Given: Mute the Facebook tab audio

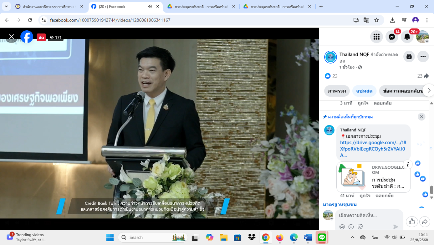Looking at the screenshot, I should click(x=150, y=6).
